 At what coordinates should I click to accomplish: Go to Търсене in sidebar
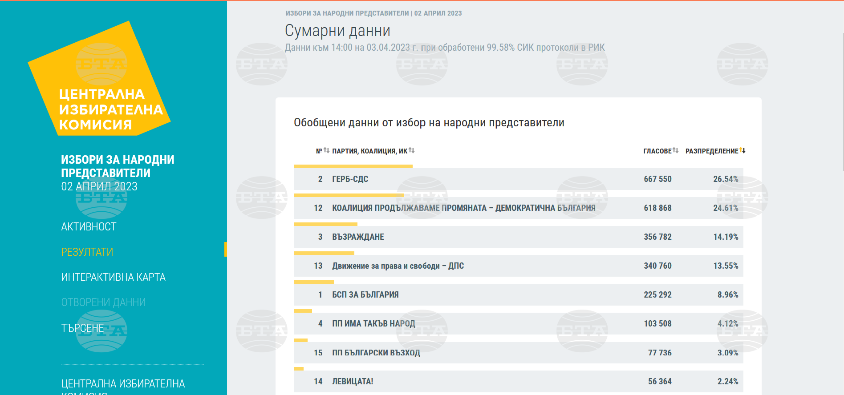82,328
